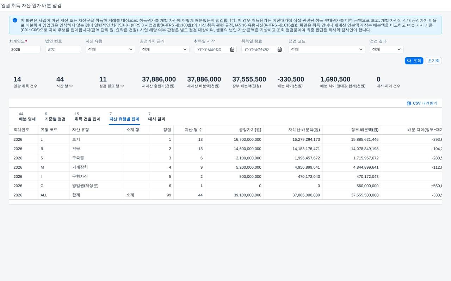Click the 회계연도 input field
The height and width of the screenshot is (281, 451).
coord(25,50)
